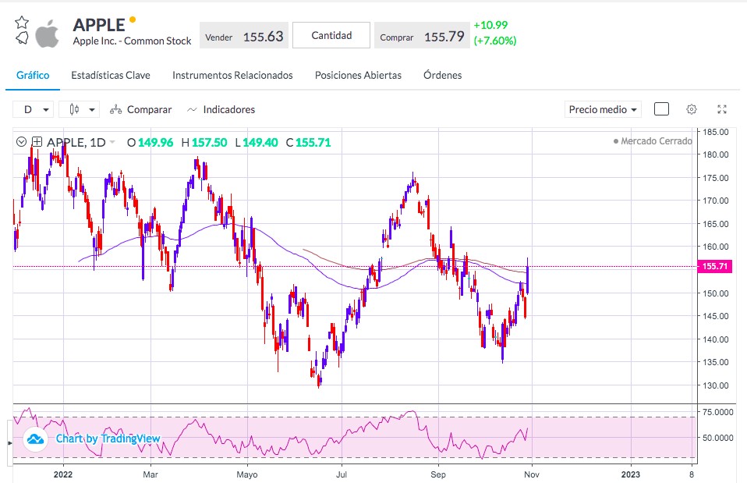Open the Indicadores menu

(221, 110)
